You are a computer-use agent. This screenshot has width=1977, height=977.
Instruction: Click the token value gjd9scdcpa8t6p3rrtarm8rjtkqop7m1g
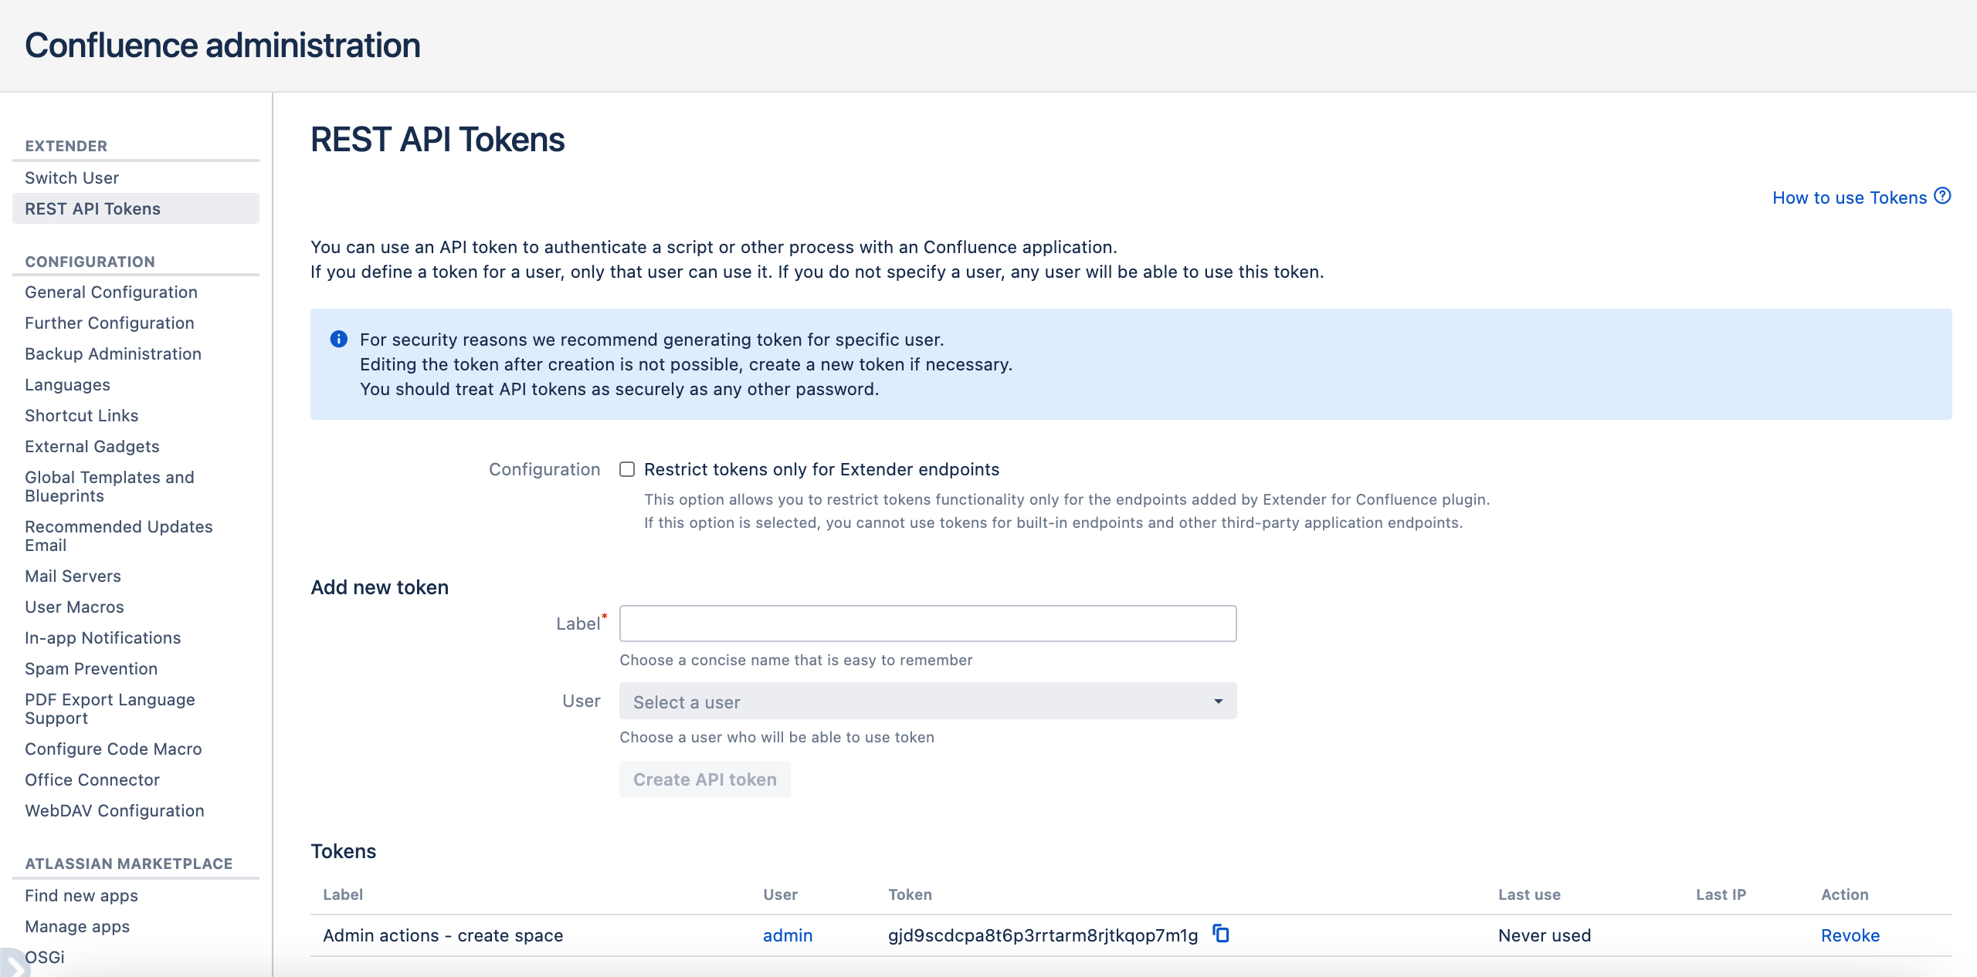(1043, 935)
